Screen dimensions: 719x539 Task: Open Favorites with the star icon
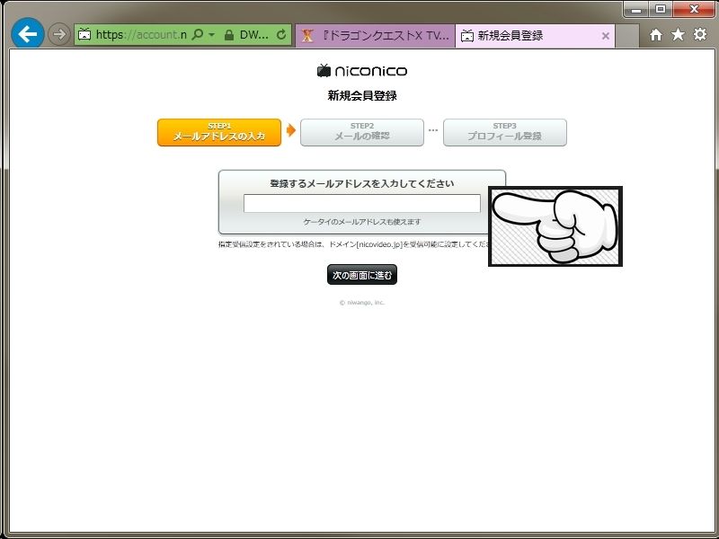tap(678, 34)
